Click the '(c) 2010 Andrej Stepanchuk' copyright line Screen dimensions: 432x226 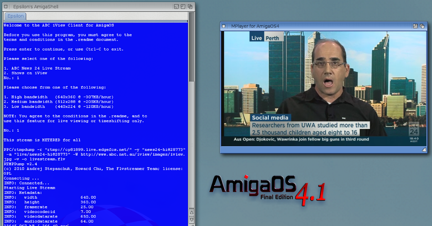coord(94,171)
